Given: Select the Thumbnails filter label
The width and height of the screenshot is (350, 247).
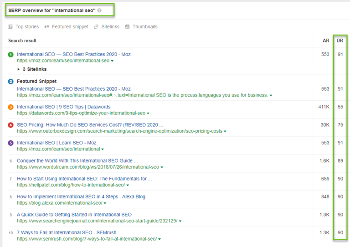Looking at the screenshot, I should (x=145, y=27).
